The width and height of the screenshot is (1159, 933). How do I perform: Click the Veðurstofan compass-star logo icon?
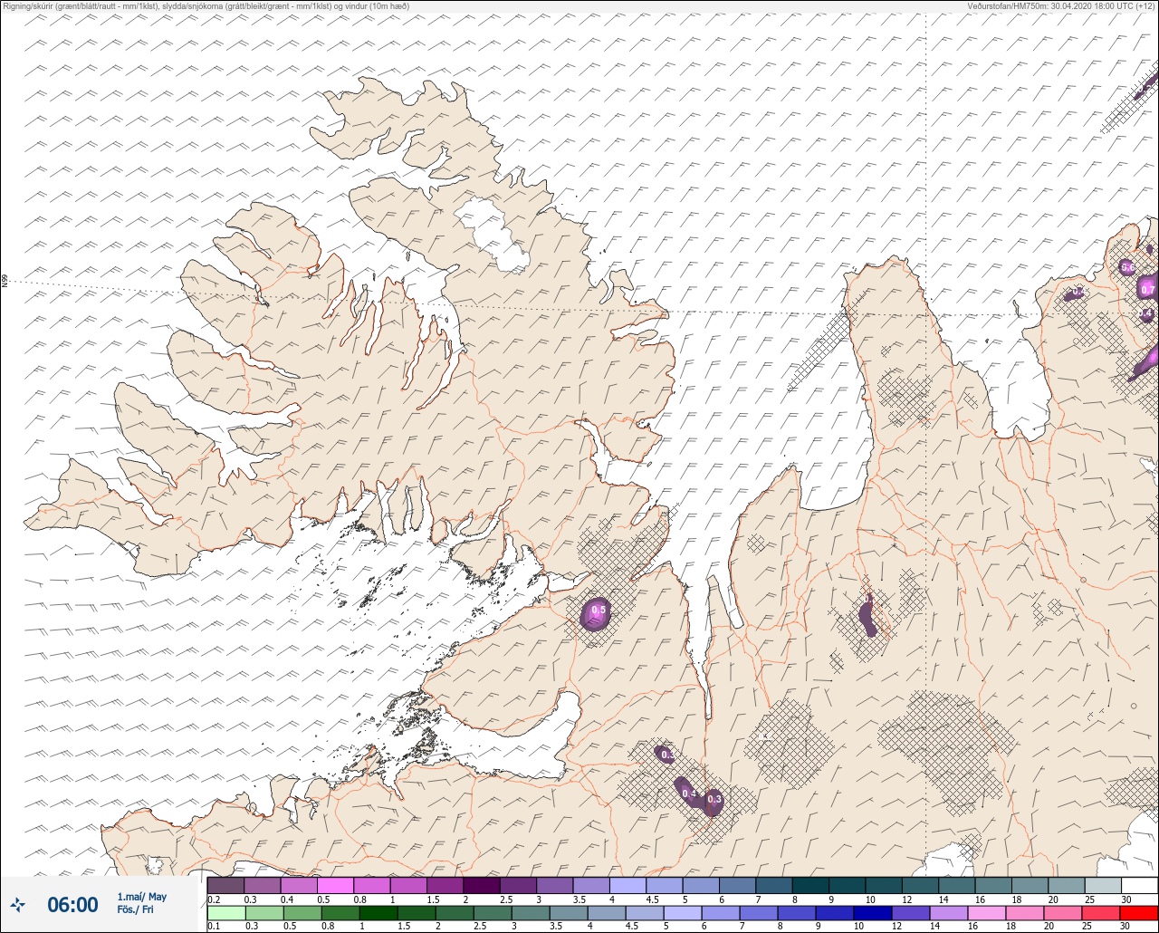[18, 904]
